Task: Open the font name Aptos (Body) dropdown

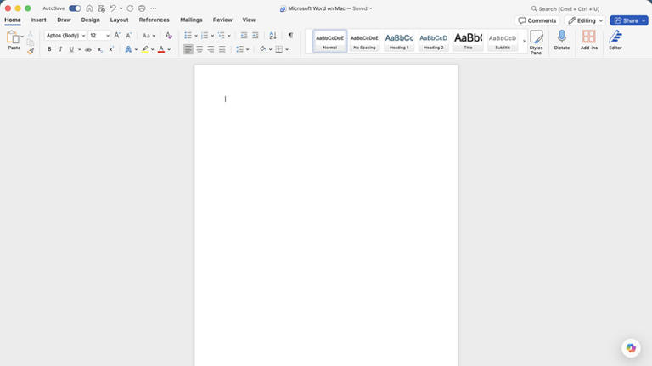Action: pos(83,36)
